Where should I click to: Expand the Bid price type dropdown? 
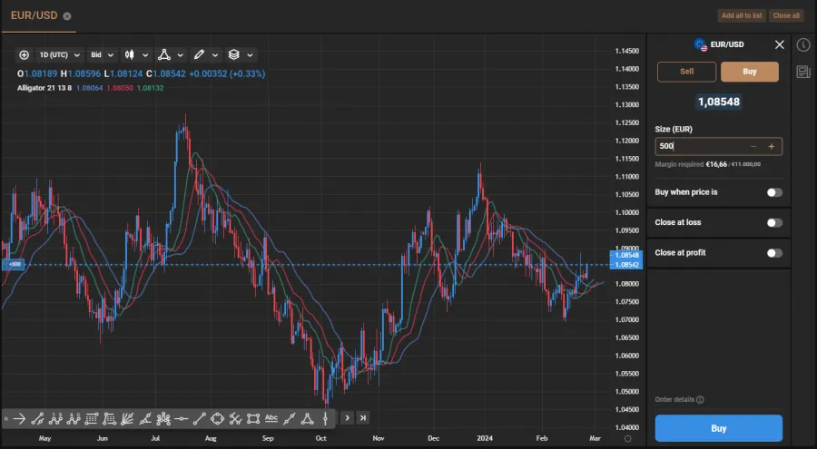101,54
